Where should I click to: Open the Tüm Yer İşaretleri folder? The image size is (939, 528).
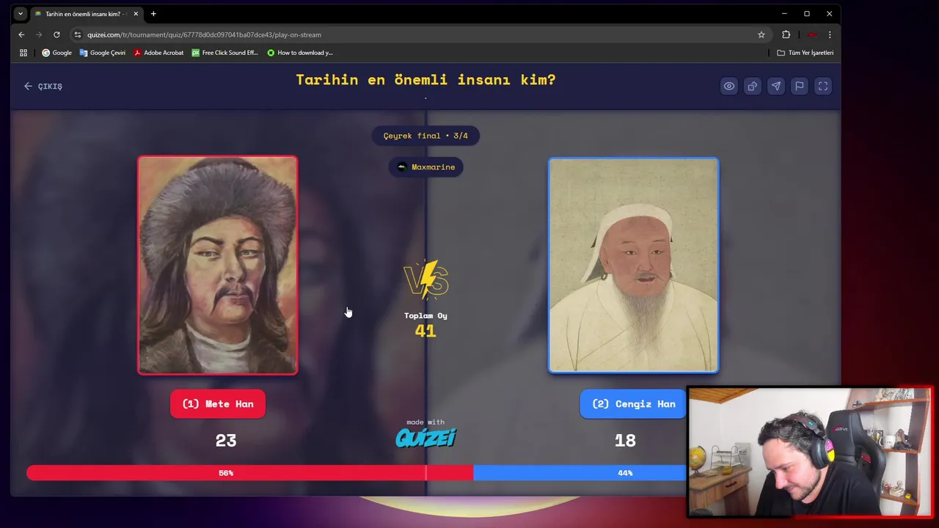805,53
